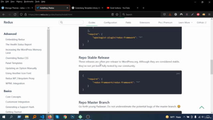Image resolution: width=213 pixels, height=120 pixels.
Task: Open Generating a Support Hash link
Action: point(20,107)
